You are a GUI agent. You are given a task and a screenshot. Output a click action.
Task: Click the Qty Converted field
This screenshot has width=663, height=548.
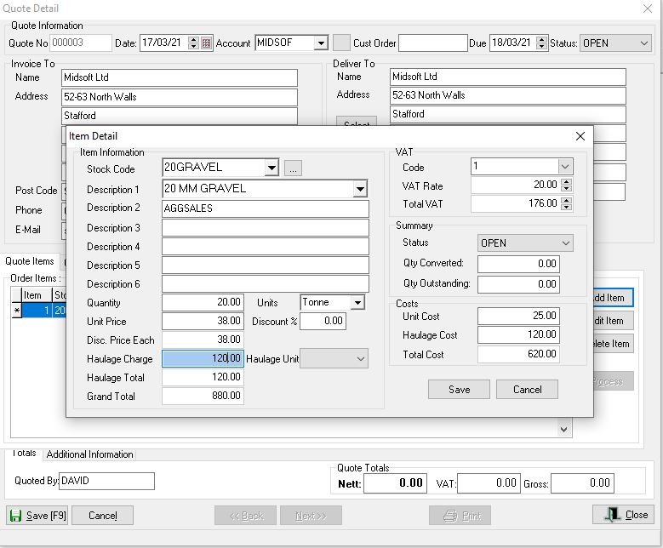518,264
